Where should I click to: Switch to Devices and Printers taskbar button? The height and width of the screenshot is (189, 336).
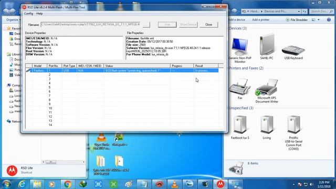236,184
